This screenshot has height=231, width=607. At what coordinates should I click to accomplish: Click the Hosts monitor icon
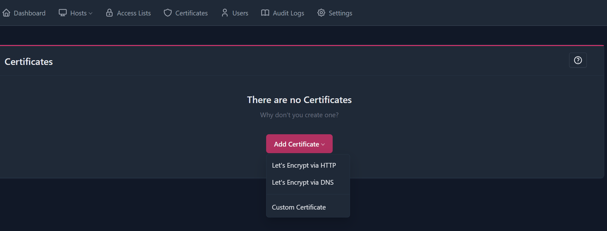63,13
